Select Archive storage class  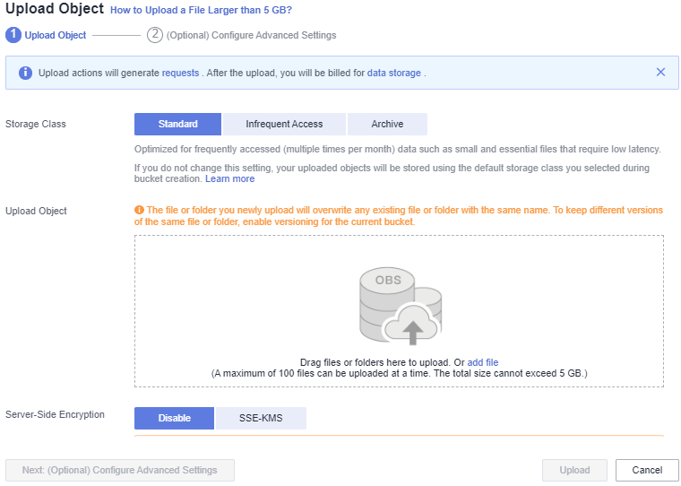click(x=387, y=124)
